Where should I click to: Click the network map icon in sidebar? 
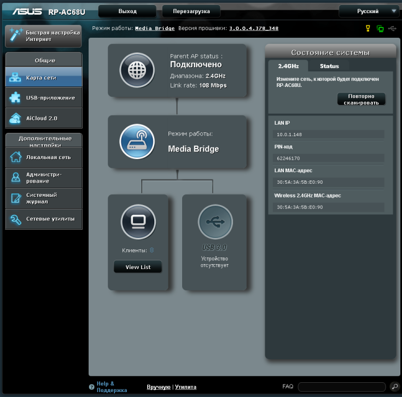coord(15,77)
